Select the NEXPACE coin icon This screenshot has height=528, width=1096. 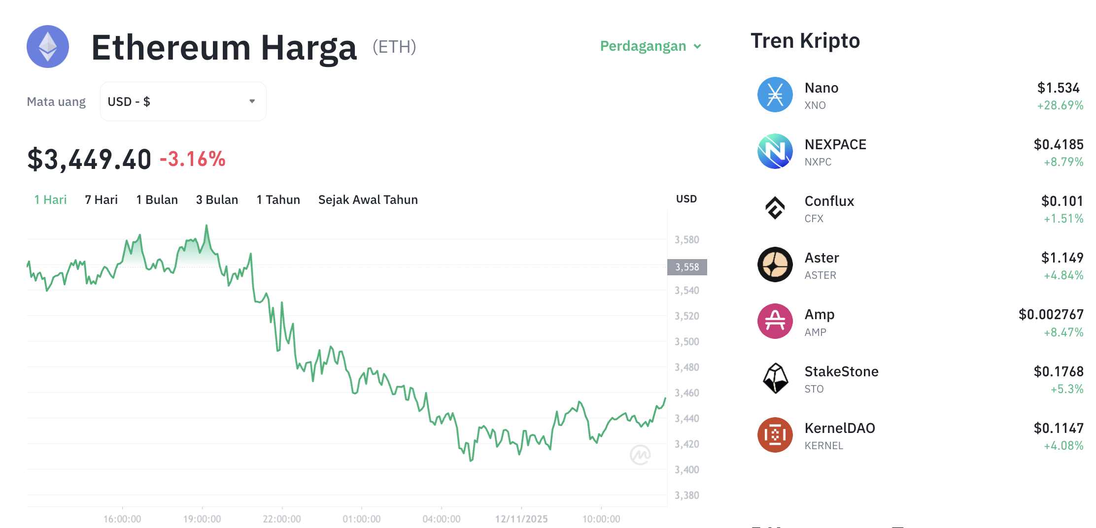coord(775,152)
